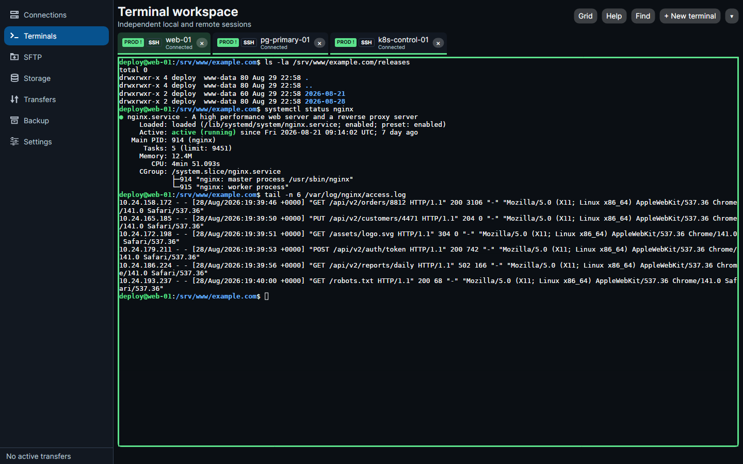This screenshot has height=464, width=743.
Task: Click the log line with IP 10.24.193.237
Action: point(428,285)
